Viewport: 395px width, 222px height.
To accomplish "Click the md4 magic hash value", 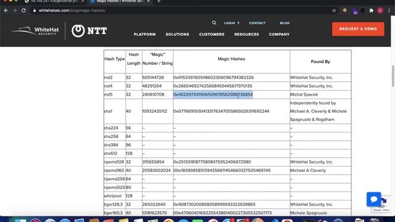I will click(212, 86).
